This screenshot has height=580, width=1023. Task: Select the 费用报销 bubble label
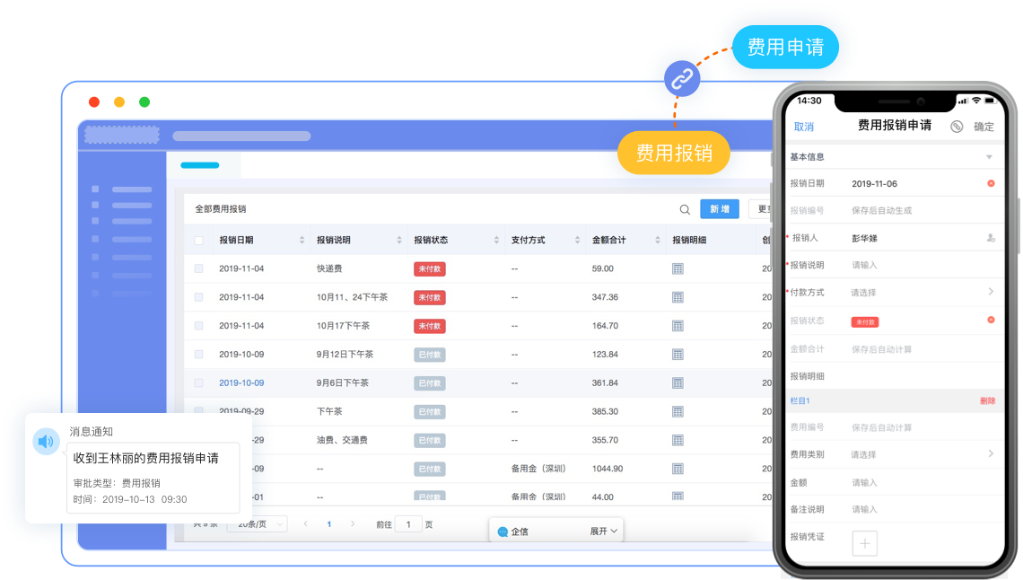(x=674, y=153)
